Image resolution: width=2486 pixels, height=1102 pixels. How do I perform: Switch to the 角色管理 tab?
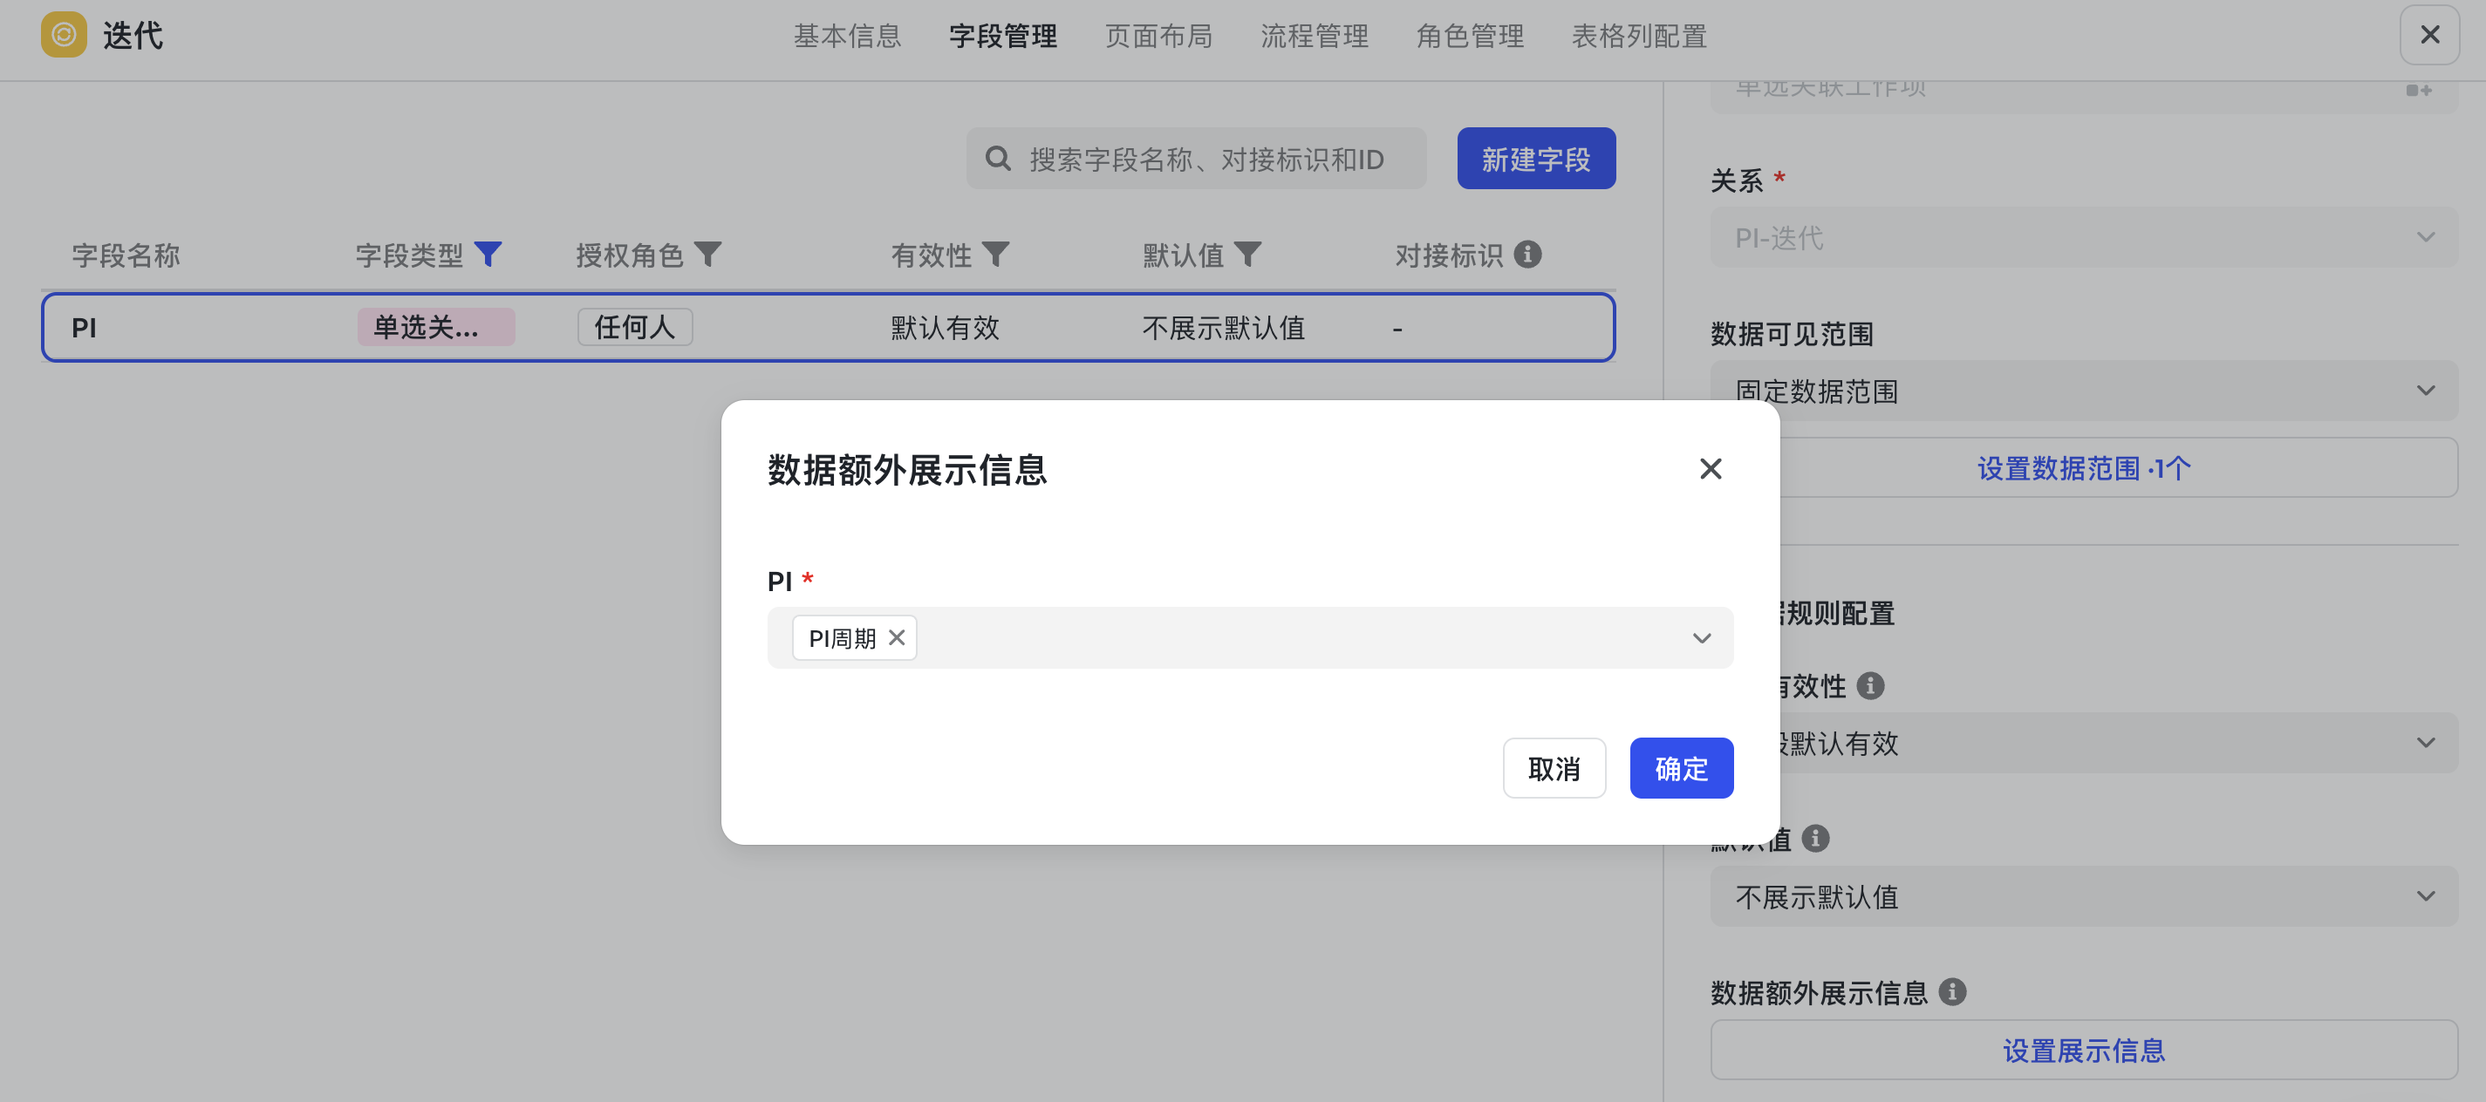[1470, 36]
